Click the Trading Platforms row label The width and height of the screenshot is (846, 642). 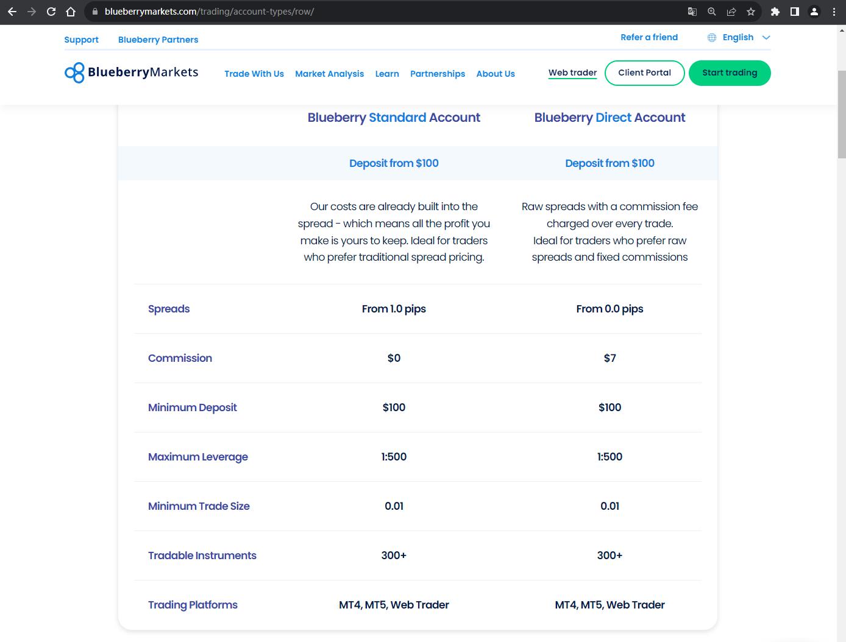[193, 605]
